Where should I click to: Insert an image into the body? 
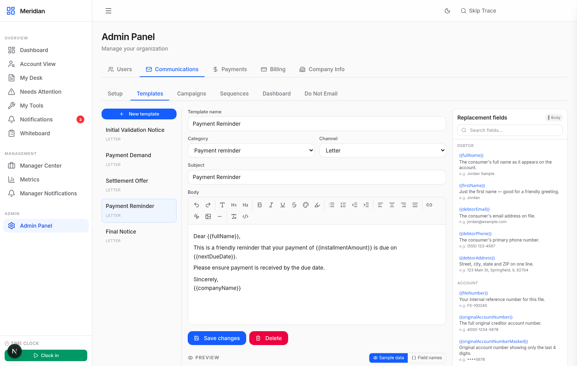coord(208,217)
